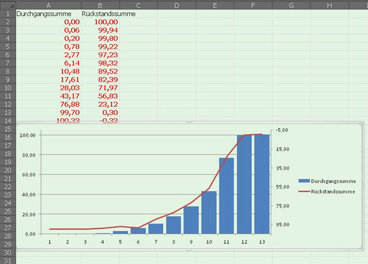Select column H header

click(x=329, y=6)
